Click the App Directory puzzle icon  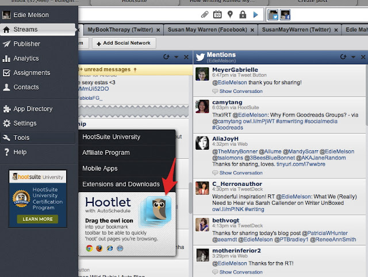click(x=6, y=109)
